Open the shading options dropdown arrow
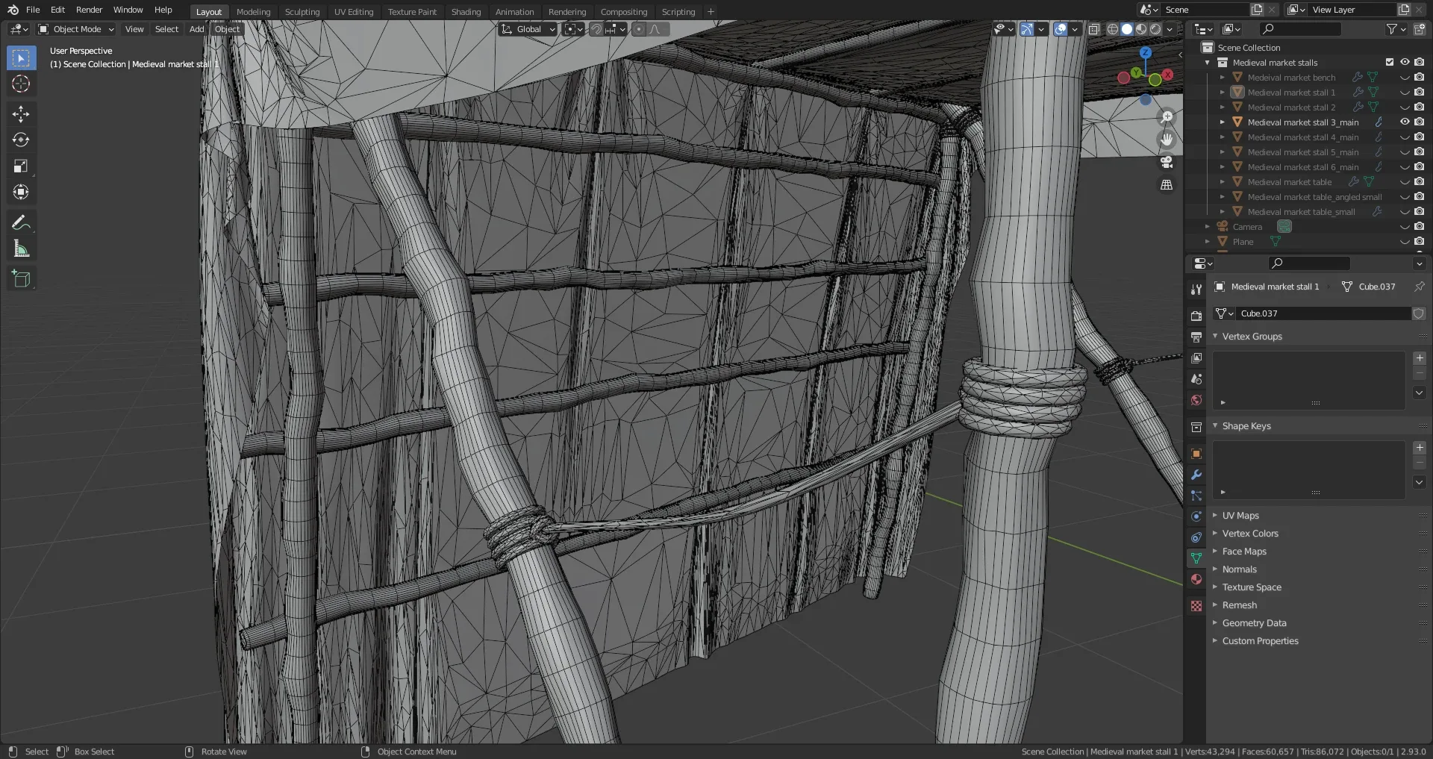1433x759 pixels. click(1170, 29)
